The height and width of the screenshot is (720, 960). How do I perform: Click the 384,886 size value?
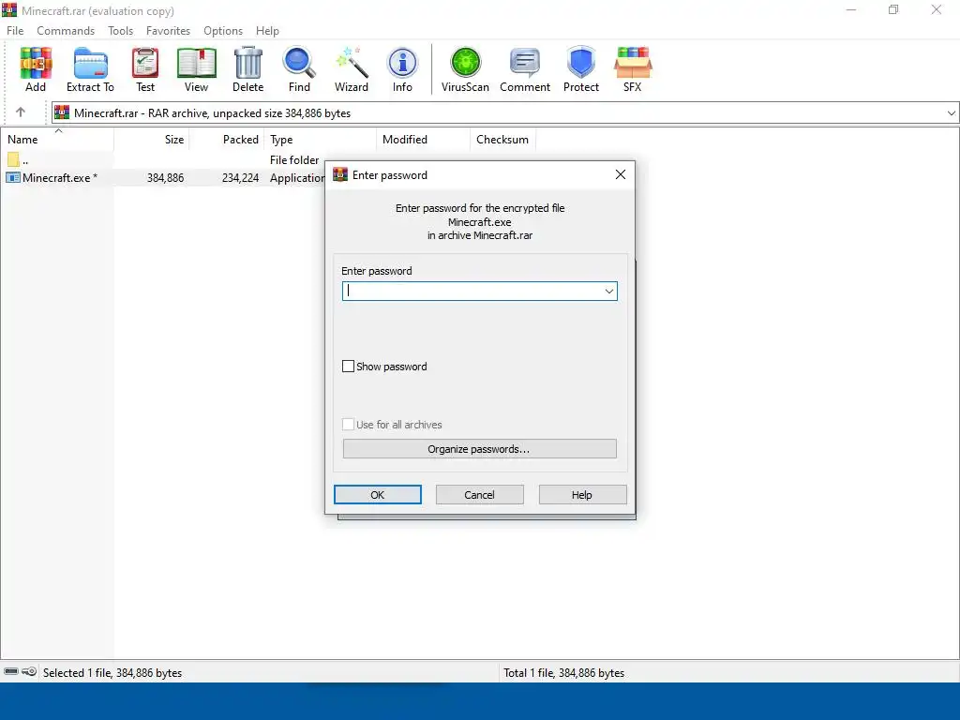(165, 177)
